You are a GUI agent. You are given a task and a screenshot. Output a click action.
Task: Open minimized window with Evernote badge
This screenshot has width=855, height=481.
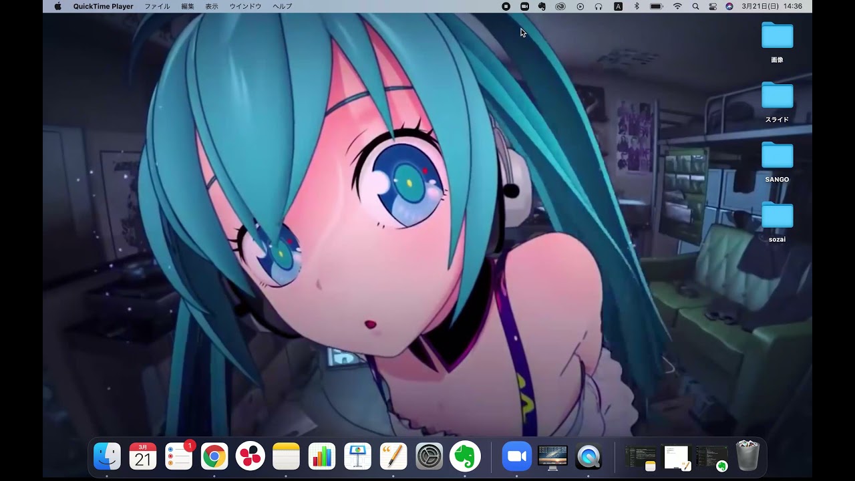[x=712, y=458]
